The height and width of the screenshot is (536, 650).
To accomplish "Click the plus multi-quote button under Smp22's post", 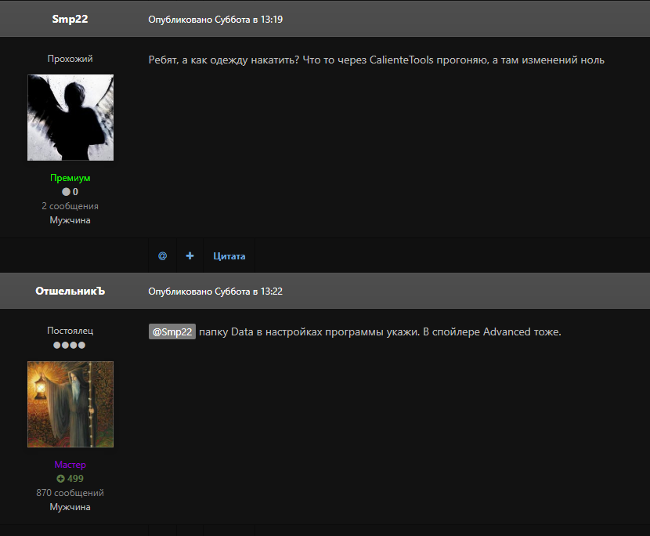I will (x=190, y=256).
